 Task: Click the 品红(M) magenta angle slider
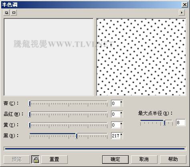click(68, 114)
